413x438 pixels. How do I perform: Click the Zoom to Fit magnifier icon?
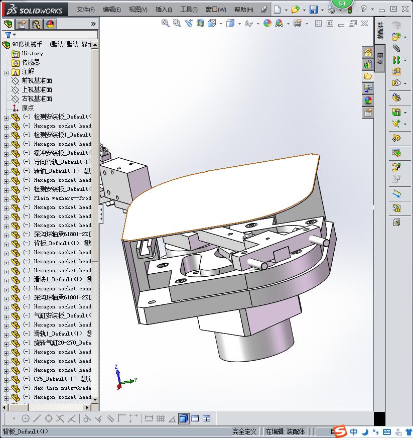coord(165,23)
